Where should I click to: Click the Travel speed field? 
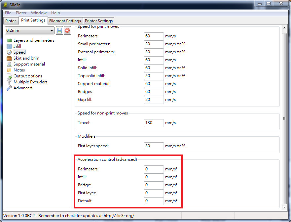[x=154, y=123]
